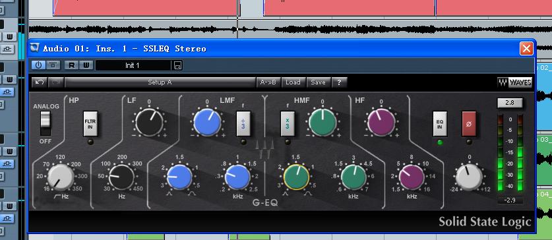Image resolution: width=552 pixels, height=240 pixels.
Task: Toggle the HMF x3 frequency button
Action: pyautogui.click(x=288, y=124)
